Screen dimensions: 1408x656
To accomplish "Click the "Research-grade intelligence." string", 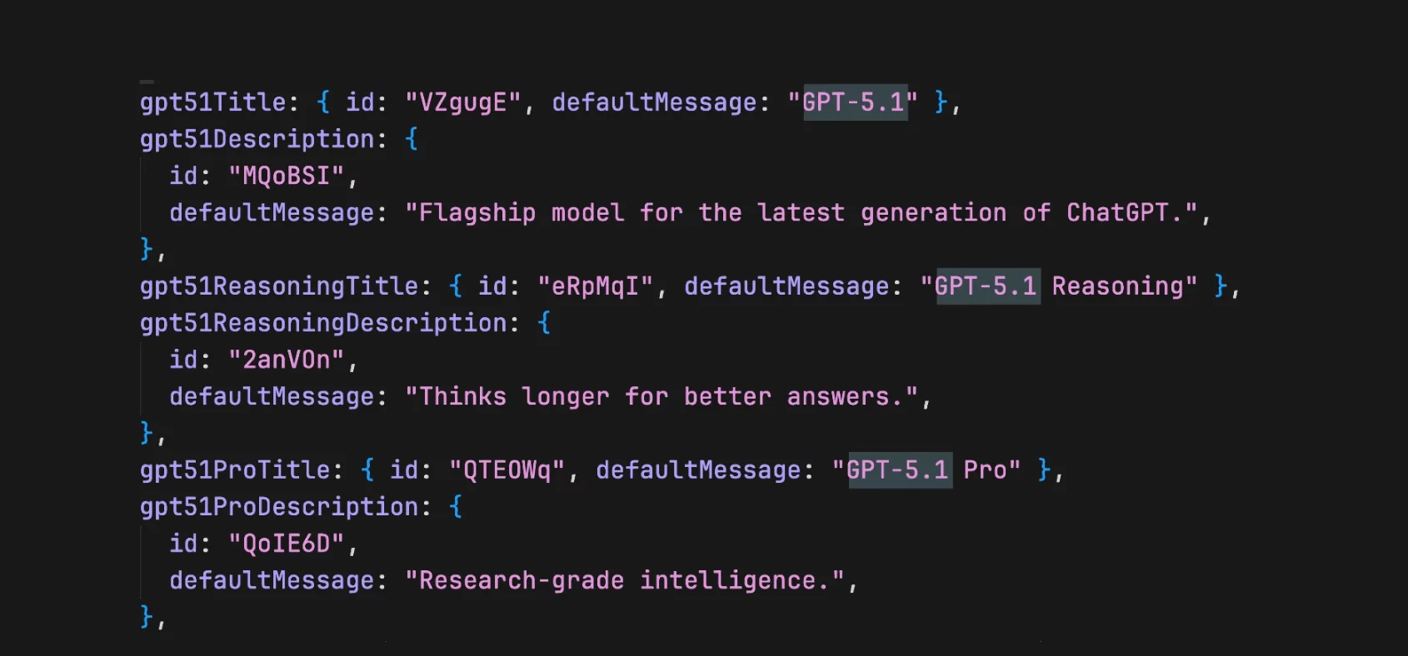I will point(625,581).
